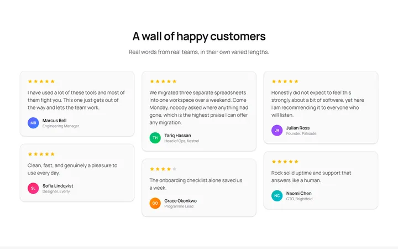Click the 'CTO, Brightfold' role text

[x=299, y=199]
